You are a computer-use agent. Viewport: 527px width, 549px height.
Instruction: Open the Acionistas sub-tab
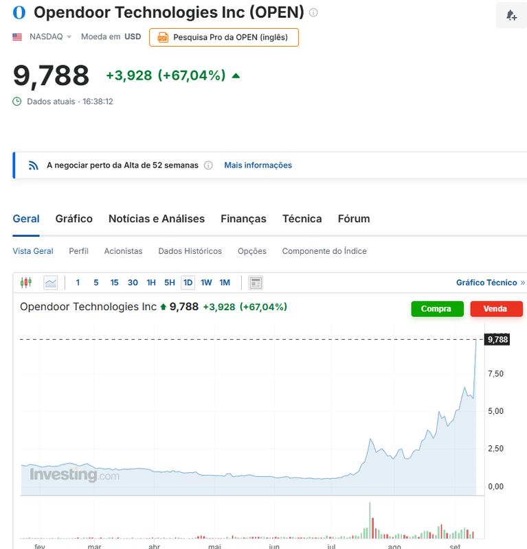click(123, 251)
